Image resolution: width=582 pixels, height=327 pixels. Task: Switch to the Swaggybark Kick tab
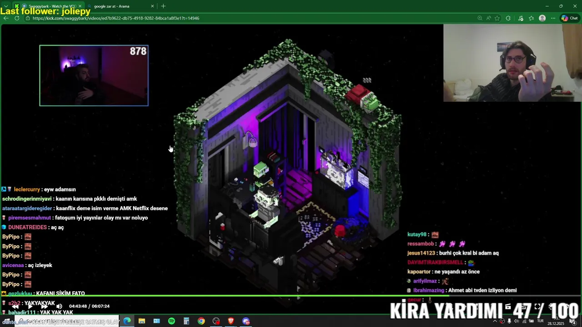point(49,6)
